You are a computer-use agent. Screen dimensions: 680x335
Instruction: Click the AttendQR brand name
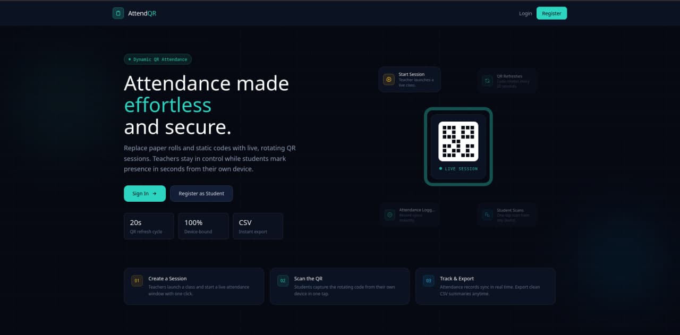click(x=142, y=13)
